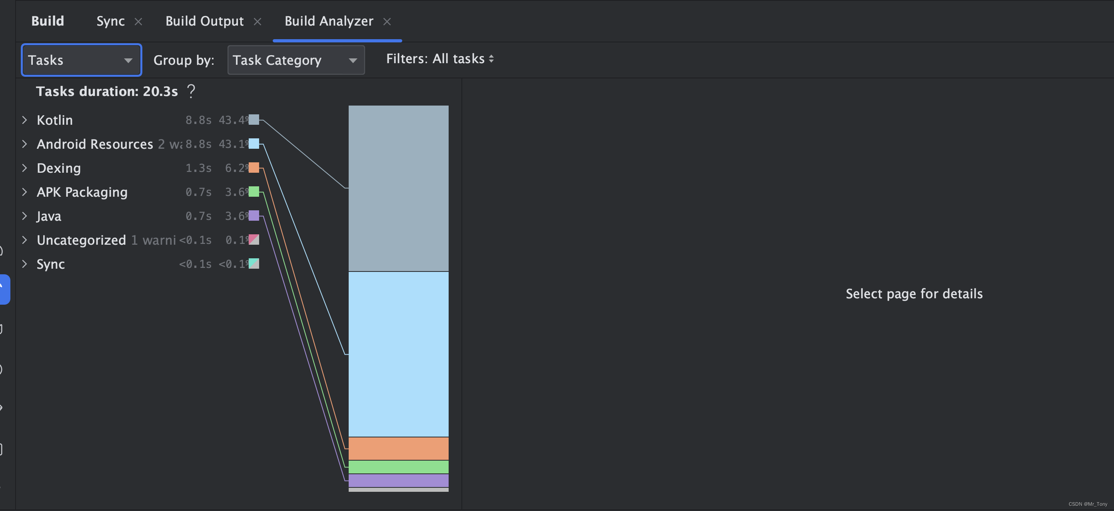
Task: Click the light blue Android Resources bar segment
Action: coord(398,353)
